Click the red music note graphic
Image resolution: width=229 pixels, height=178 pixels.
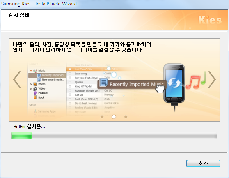coord(193,82)
